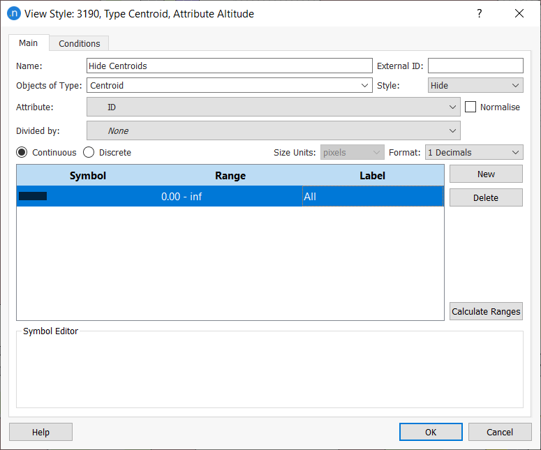Select the Continuous radio button
This screenshot has height=450, width=541.
[x=22, y=152]
